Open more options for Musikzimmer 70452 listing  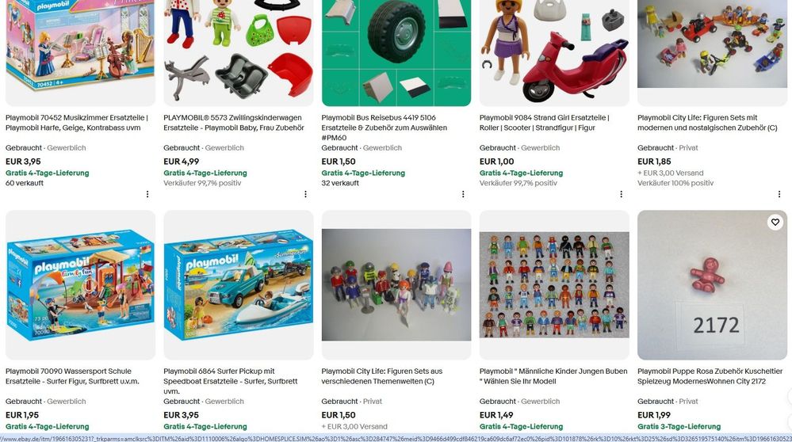(147, 194)
